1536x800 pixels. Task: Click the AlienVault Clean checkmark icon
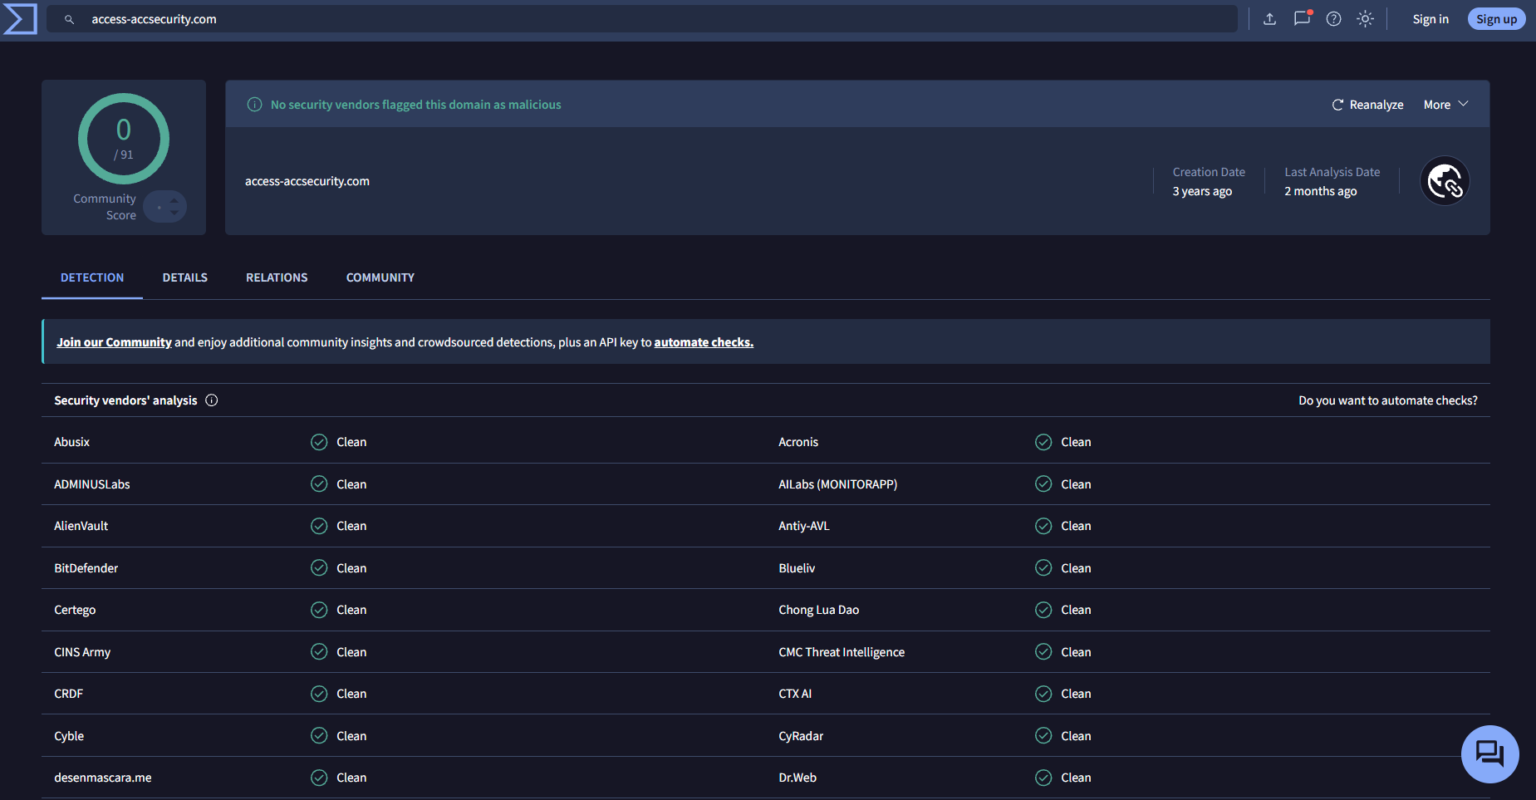(x=319, y=526)
